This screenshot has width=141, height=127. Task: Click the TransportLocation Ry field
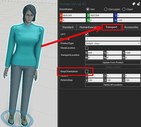[114, 58]
